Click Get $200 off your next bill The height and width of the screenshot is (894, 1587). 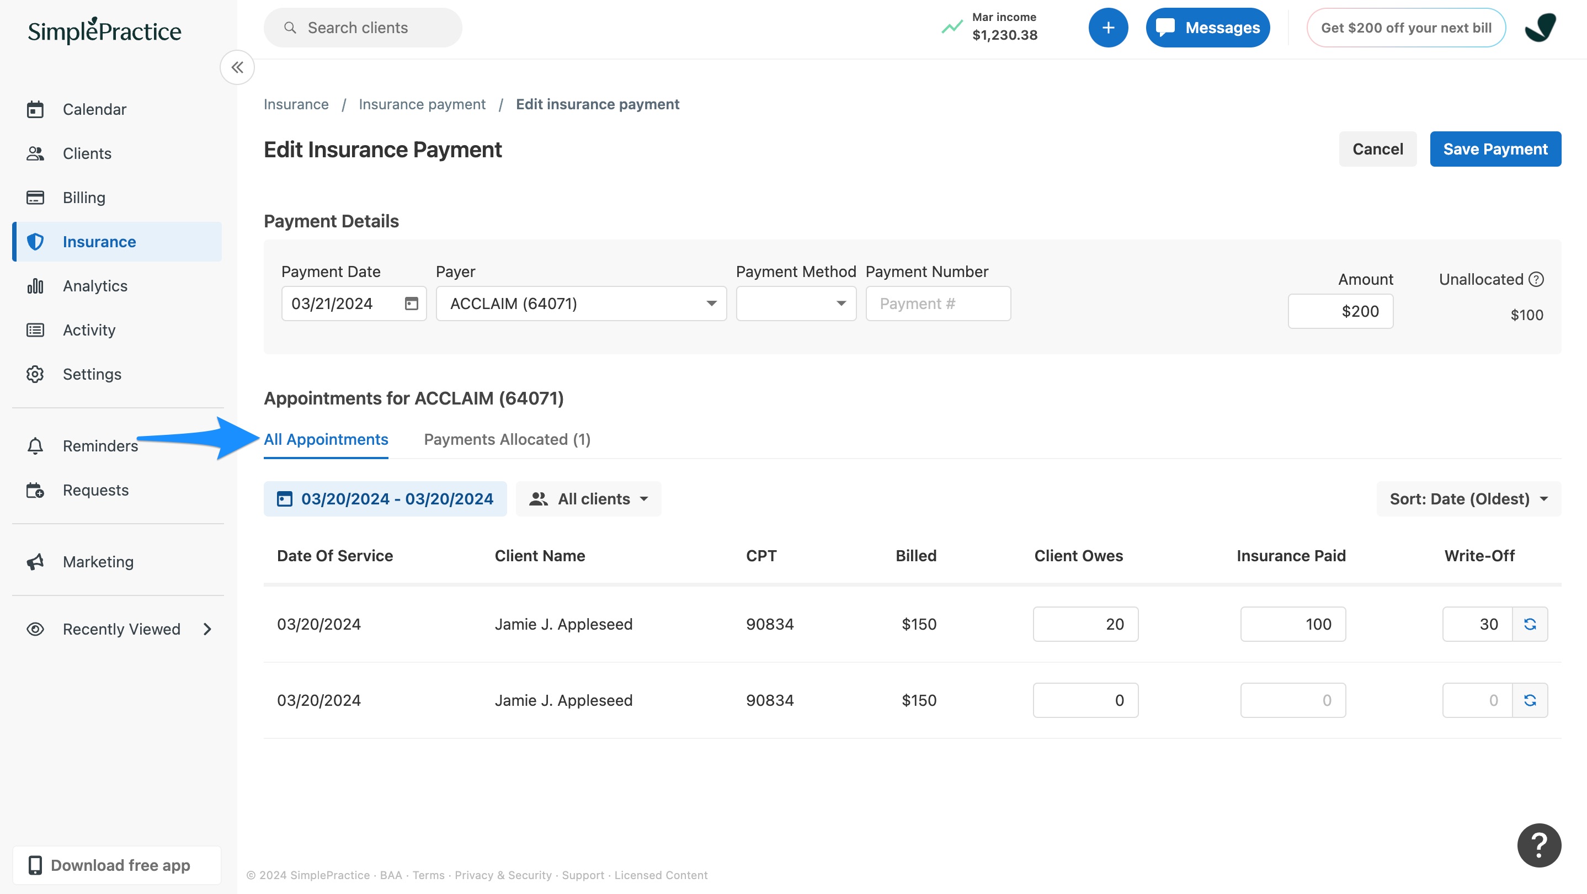point(1406,28)
